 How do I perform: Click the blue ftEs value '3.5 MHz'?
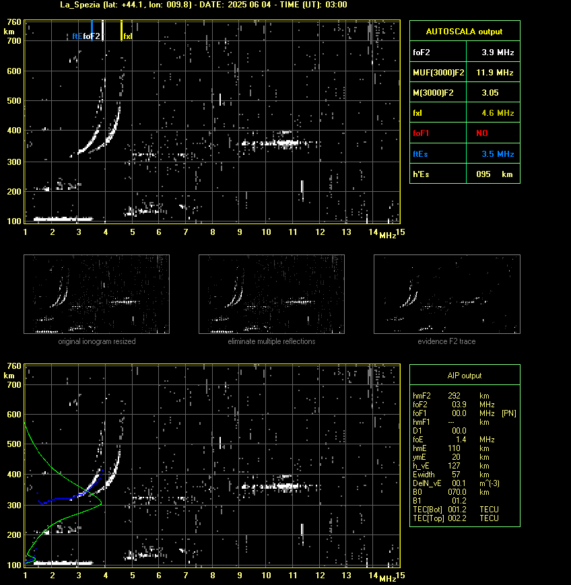498,154
